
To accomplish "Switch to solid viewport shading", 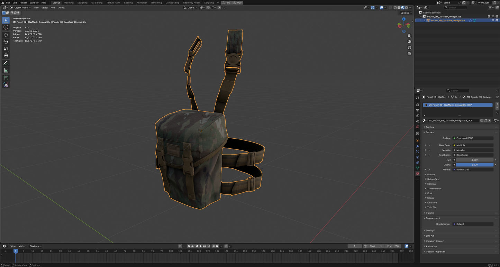I will (x=399, y=8).
